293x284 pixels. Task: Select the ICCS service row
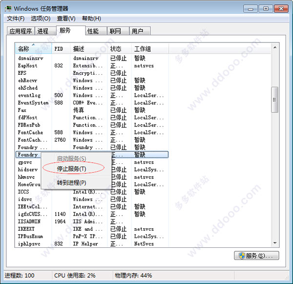coord(92,192)
